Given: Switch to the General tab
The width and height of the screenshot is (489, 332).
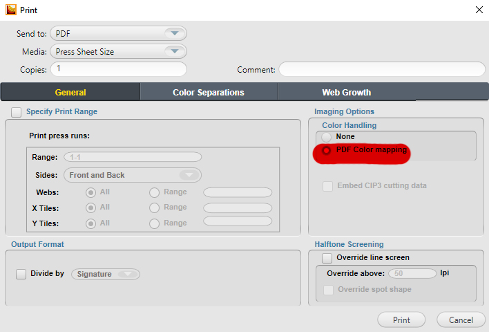Looking at the screenshot, I should (x=70, y=92).
